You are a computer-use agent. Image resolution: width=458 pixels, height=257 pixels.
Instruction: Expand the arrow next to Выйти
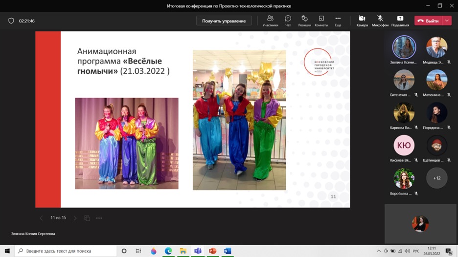click(x=447, y=21)
